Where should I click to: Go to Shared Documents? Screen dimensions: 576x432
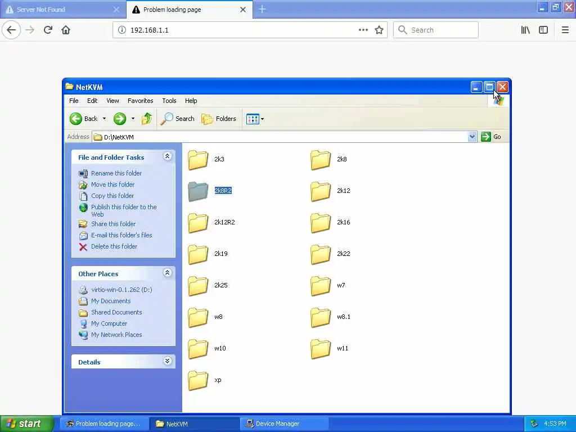pyautogui.click(x=116, y=312)
